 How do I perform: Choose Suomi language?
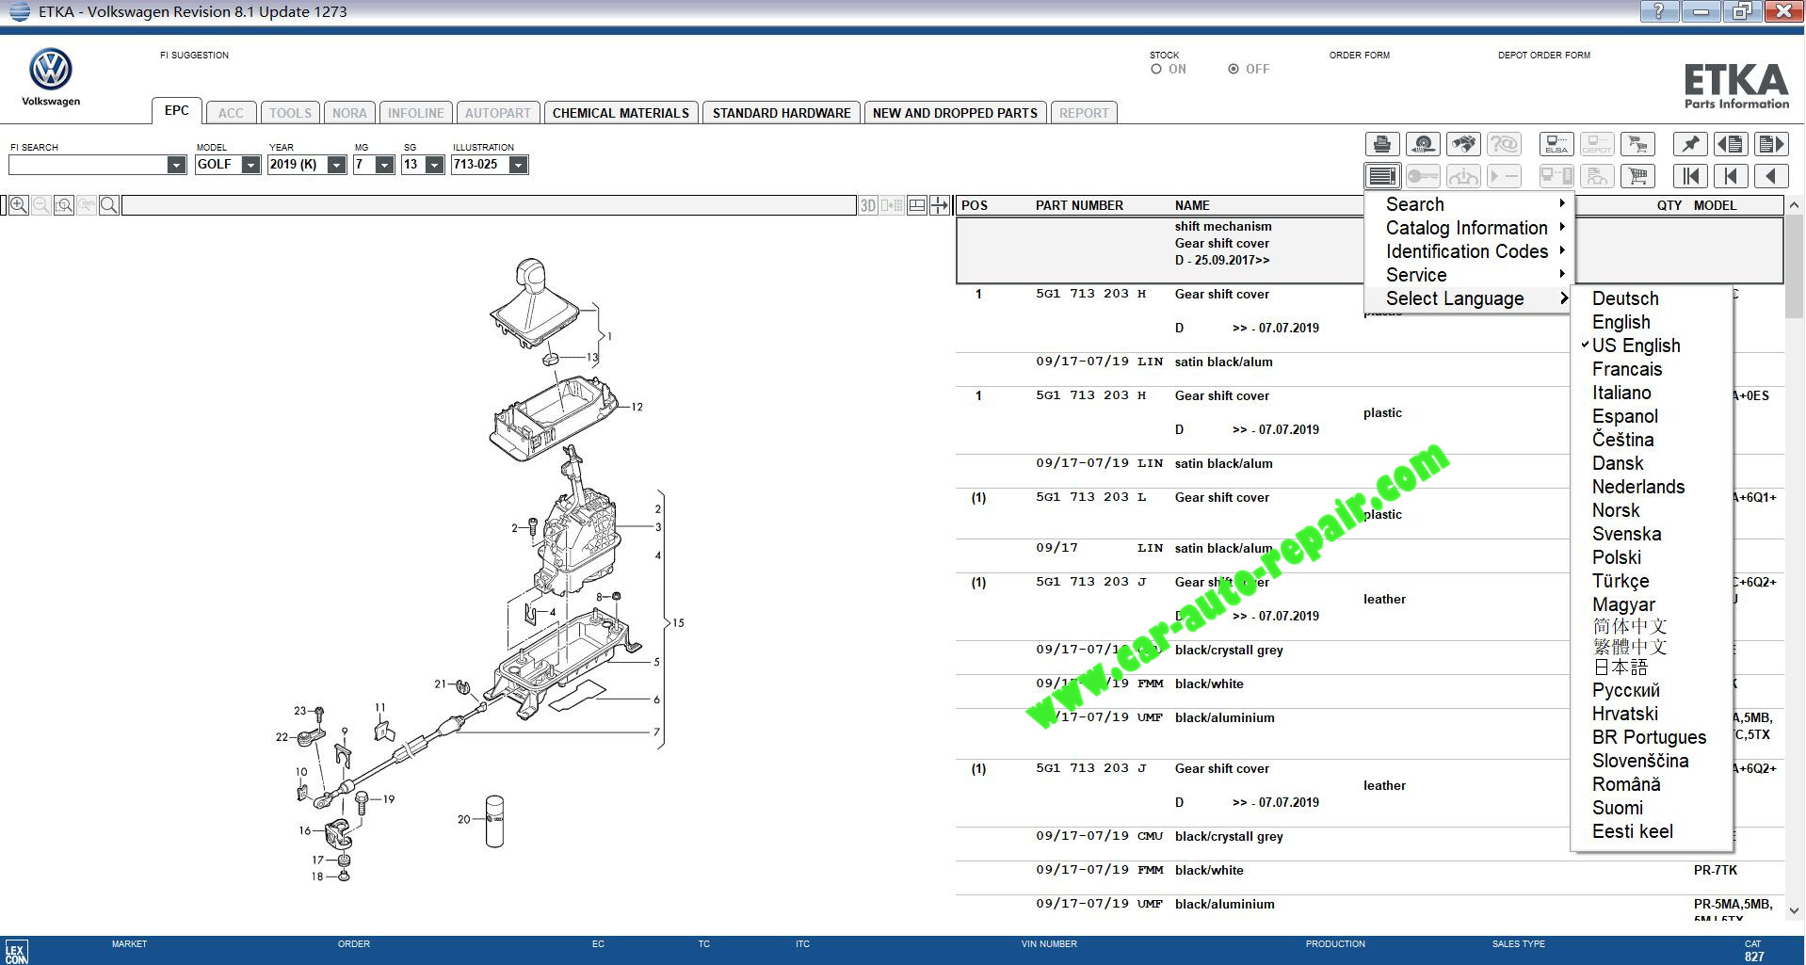1618,808
